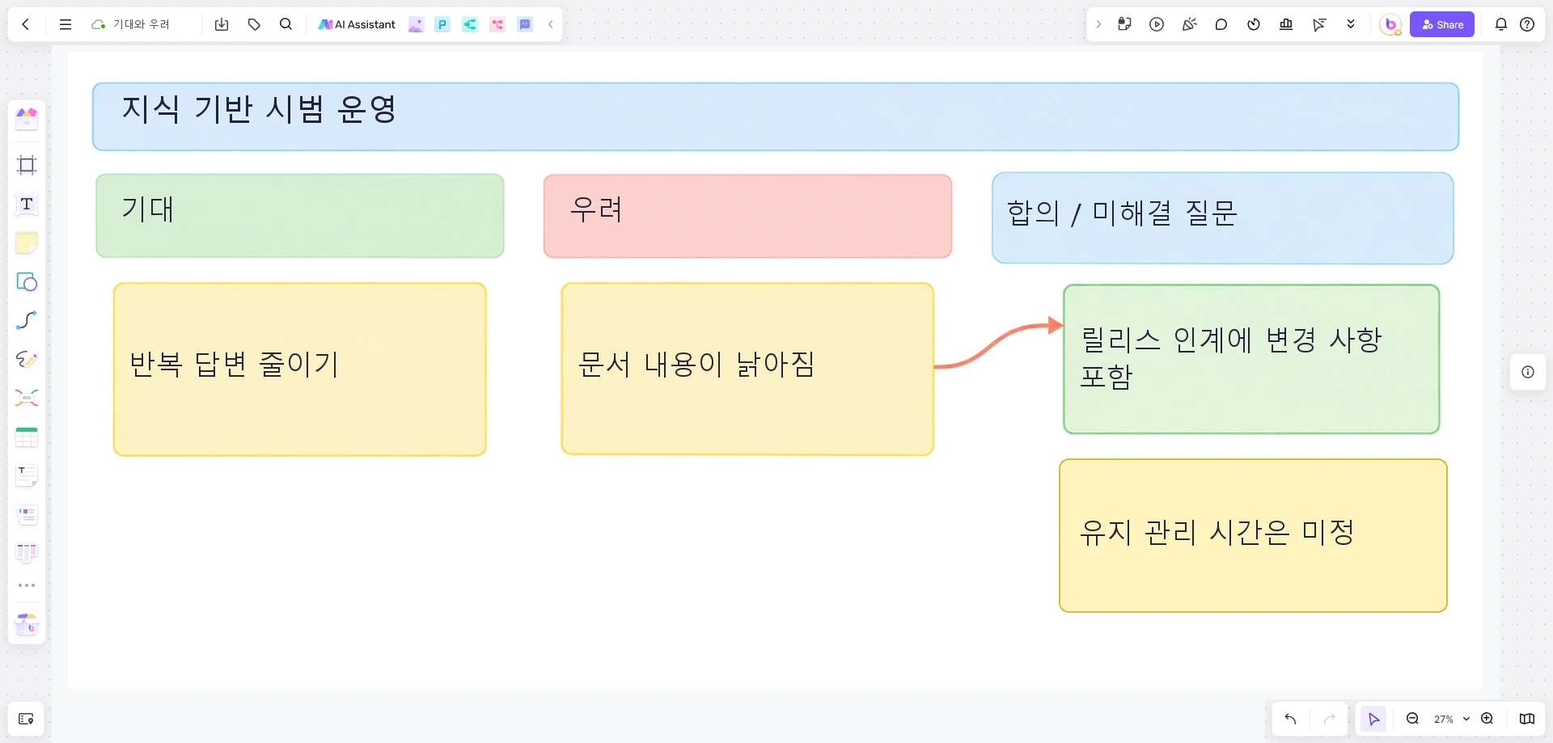Open the search magnifier
The width and height of the screenshot is (1553, 743).
tap(286, 24)
